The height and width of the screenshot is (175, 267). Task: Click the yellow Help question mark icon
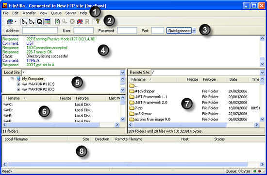(x=98, y=21)
